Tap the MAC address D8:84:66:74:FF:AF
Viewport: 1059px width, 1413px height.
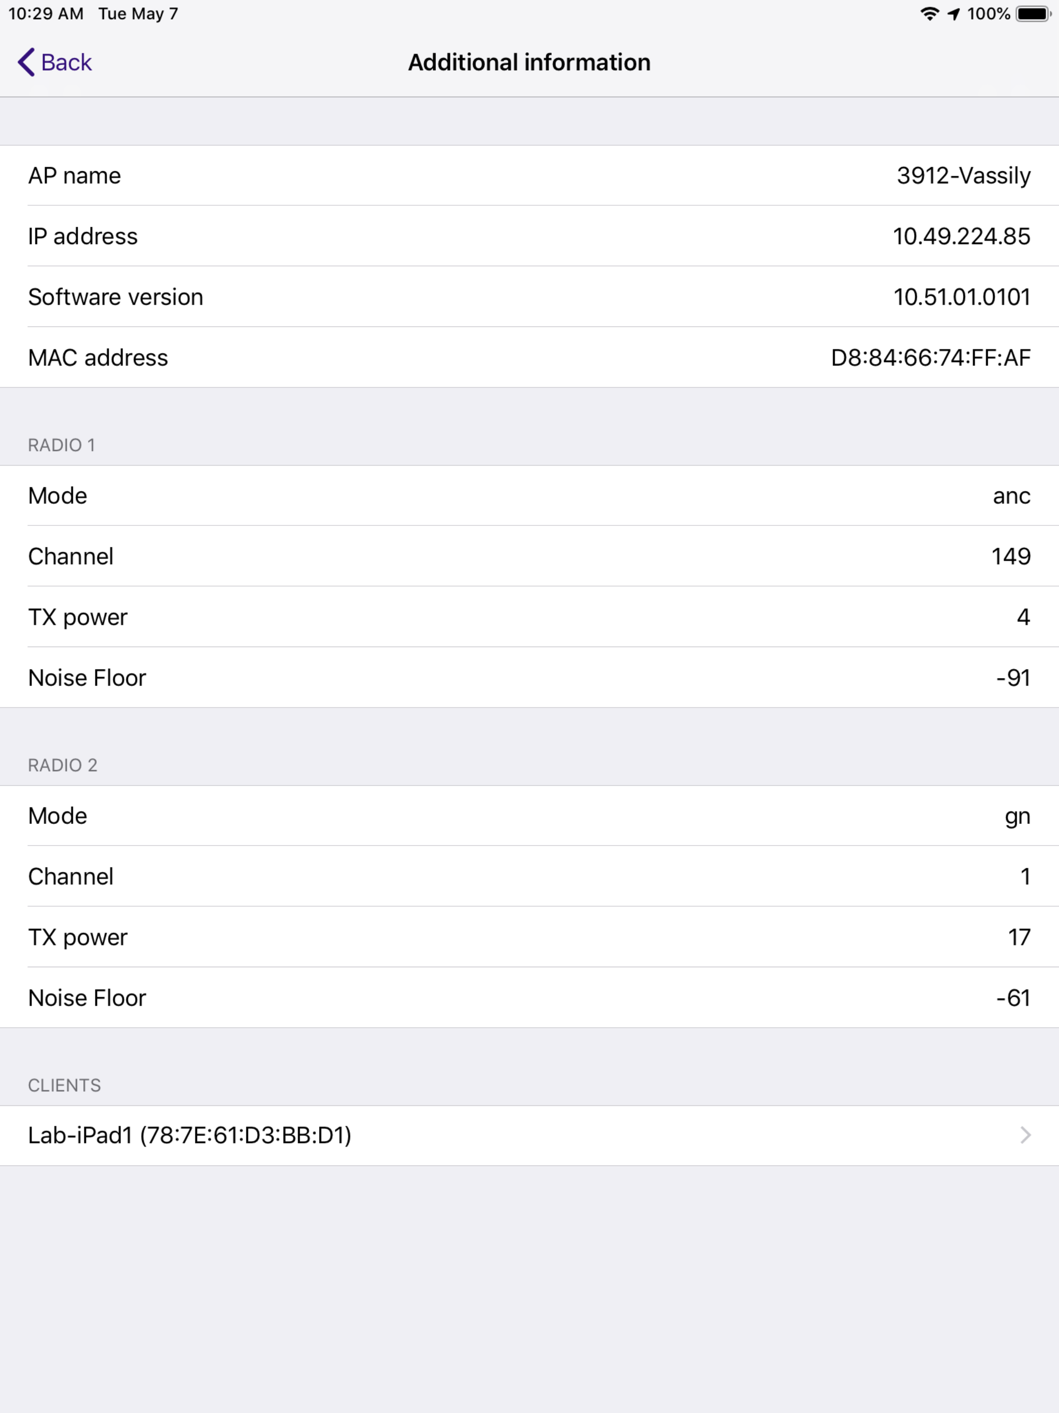[931, 358]
